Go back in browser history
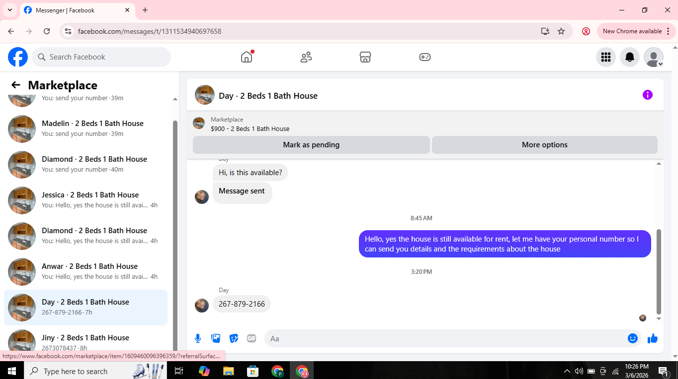The width and height of the screenshot is (678, 379). pyautogui.click(x=11, y=31)
